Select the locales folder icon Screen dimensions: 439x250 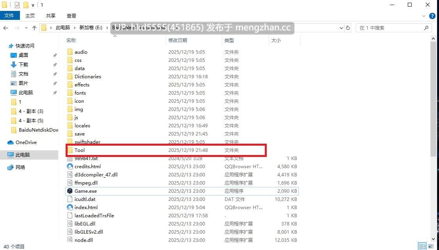coord(70,125)
